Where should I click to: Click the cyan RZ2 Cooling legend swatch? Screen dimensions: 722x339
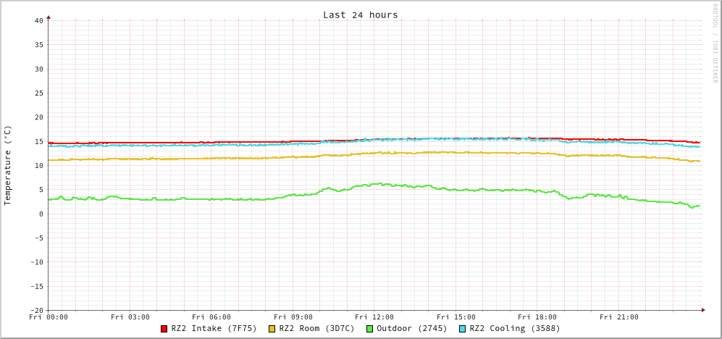tap(463, 329)
